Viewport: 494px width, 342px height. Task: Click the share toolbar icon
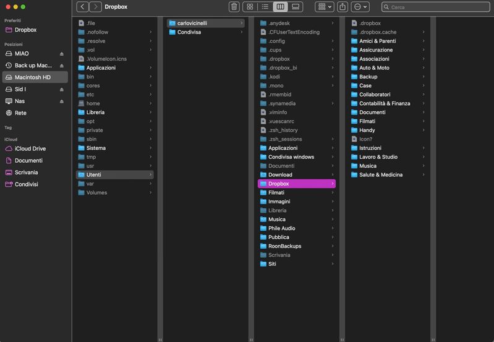[x=343, y=7]
